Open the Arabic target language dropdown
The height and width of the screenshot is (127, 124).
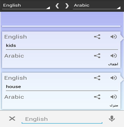pyautogui.click(x=97, y=6)
